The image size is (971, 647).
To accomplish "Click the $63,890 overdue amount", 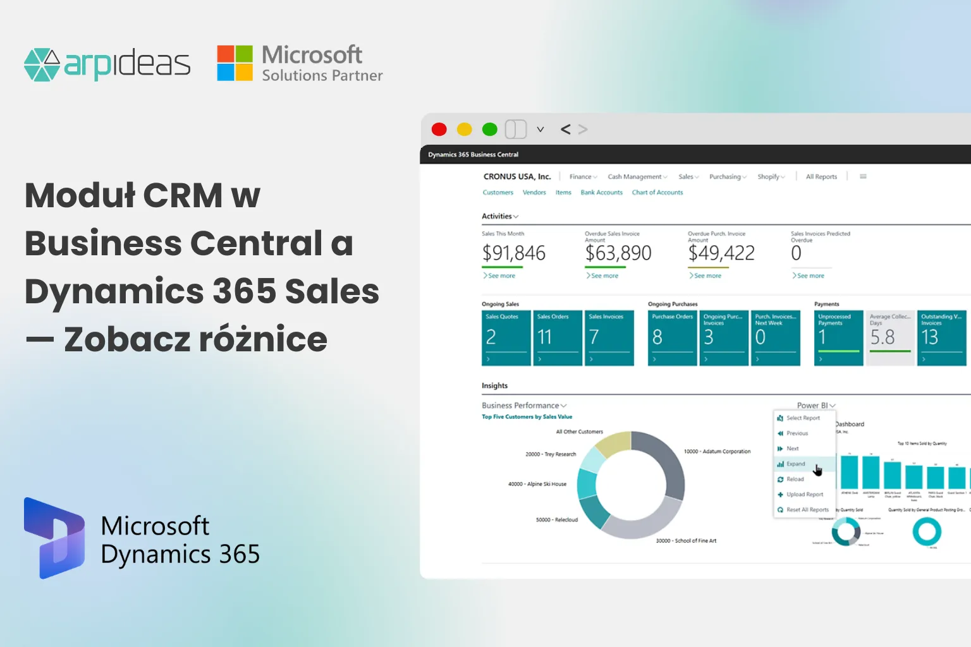I will click(618, 253).
